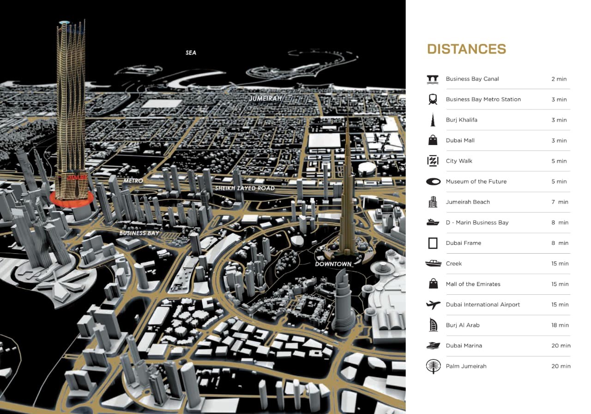Click the boat icon beside Creek
Viewport: 591px width, 414px height.
coord(433,263)
